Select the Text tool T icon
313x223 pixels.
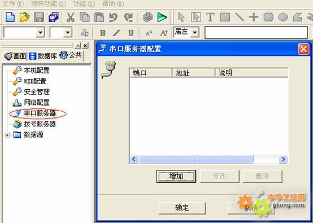click(210, 17)
